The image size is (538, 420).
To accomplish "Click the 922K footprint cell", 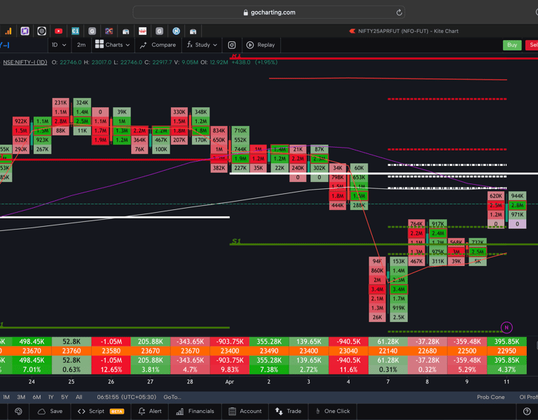I will [21, 121].
